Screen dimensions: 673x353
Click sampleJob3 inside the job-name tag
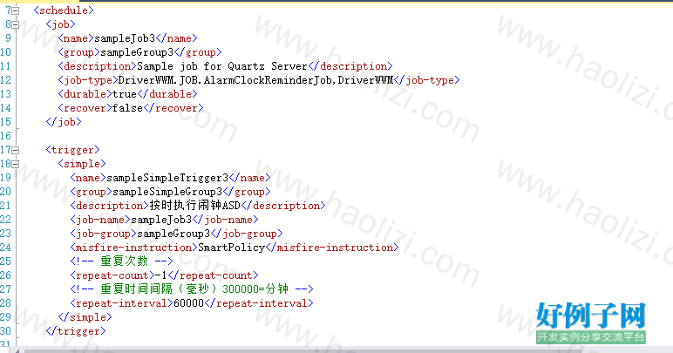pyautogui.click(x=161, y=220)
